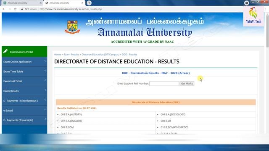Select 007 B.A.(ENGLISH) course
Screen dimensions: 269x151
(71, 121)
